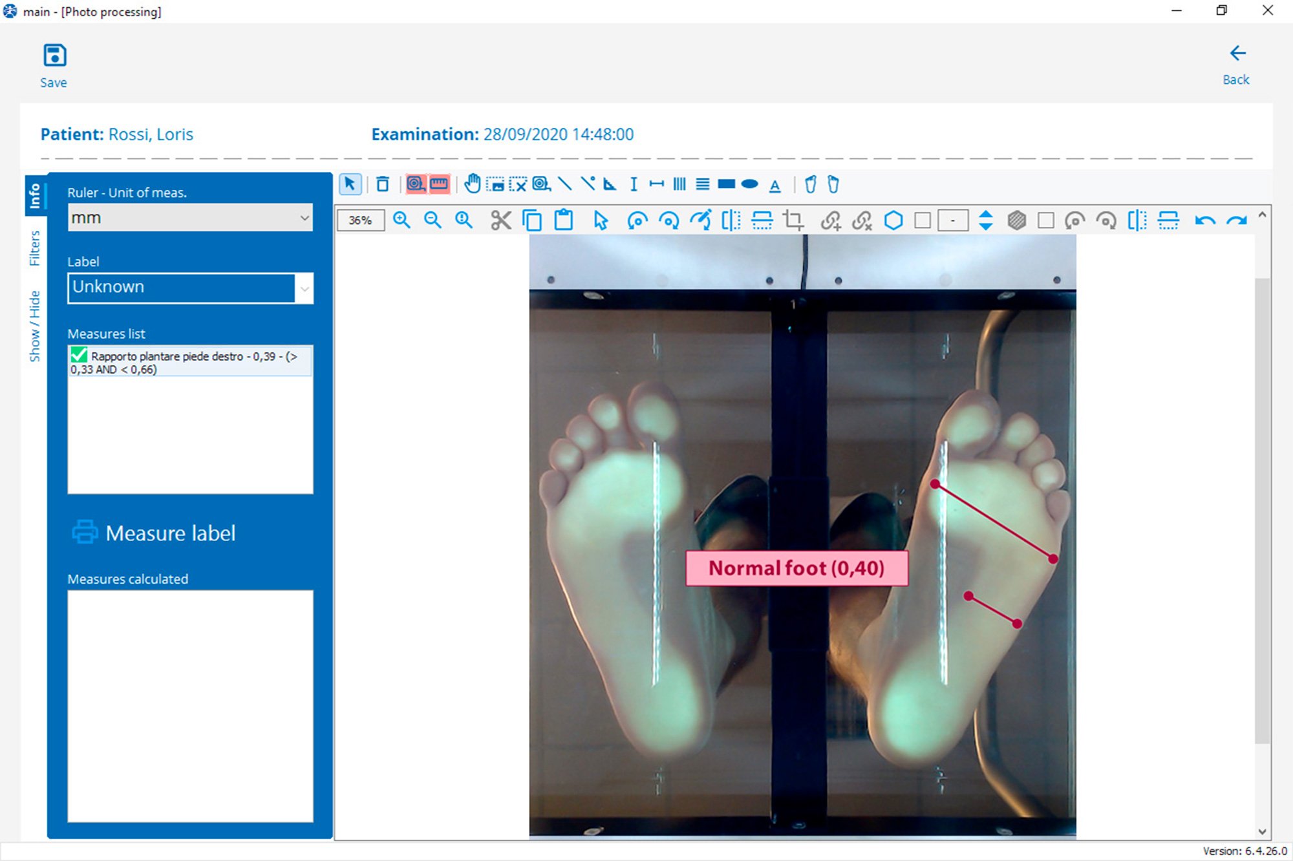Select the filled ellipse shape tool

749,184
